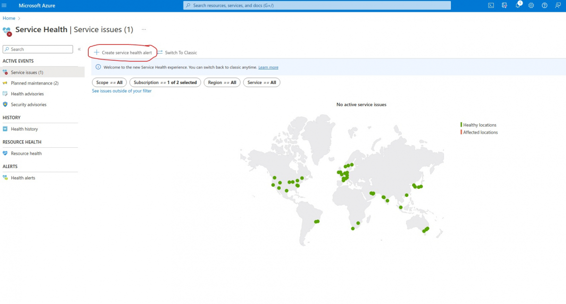
Task: Open the Learn more link in banner
Action: (x=268, y=67)
